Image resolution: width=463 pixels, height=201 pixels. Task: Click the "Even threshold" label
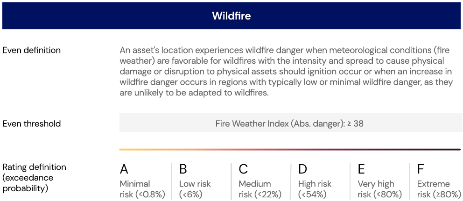32,124
